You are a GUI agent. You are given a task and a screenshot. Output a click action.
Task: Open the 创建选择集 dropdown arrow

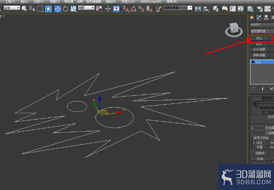[x=190, y=8]
